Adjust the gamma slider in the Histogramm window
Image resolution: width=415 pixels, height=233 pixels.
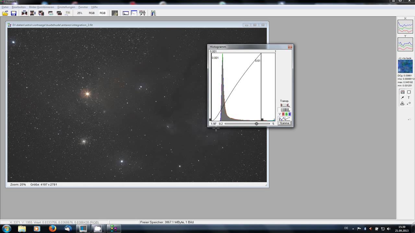pyautogui.click(x=256, y=124)
